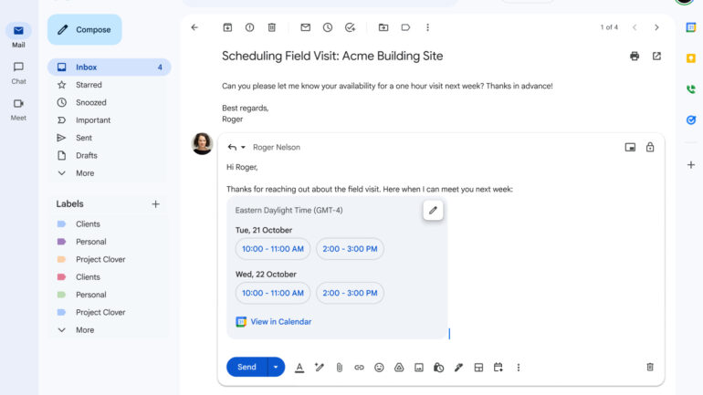This screenshot has width=703, height=395.
Task: Edit the proposed times with the pencil icon
Action: point(433,211)
